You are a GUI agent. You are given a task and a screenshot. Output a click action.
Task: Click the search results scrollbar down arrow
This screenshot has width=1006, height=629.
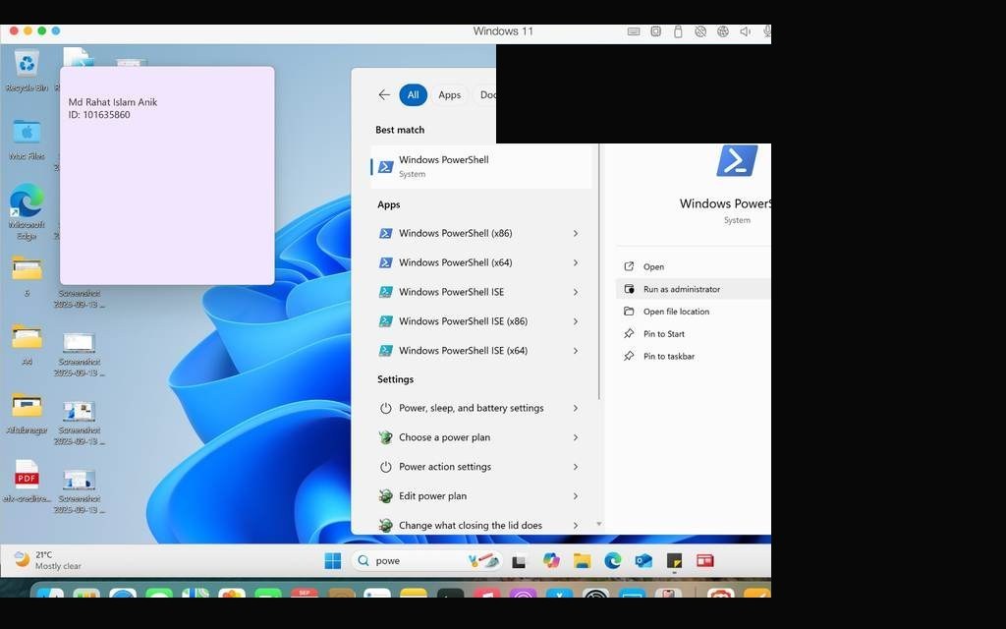pos(599,525)
